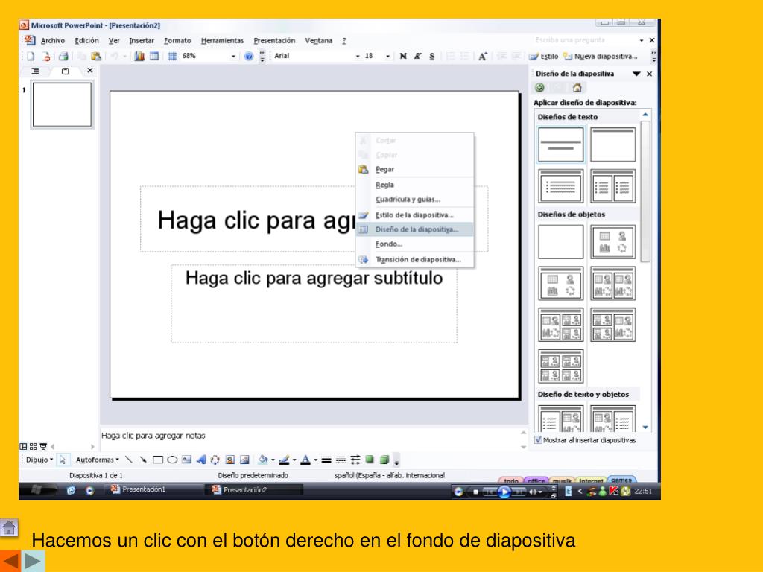The image size is (763, 572).
Task: Start slide show from view buttons
Action: (43, 447)
